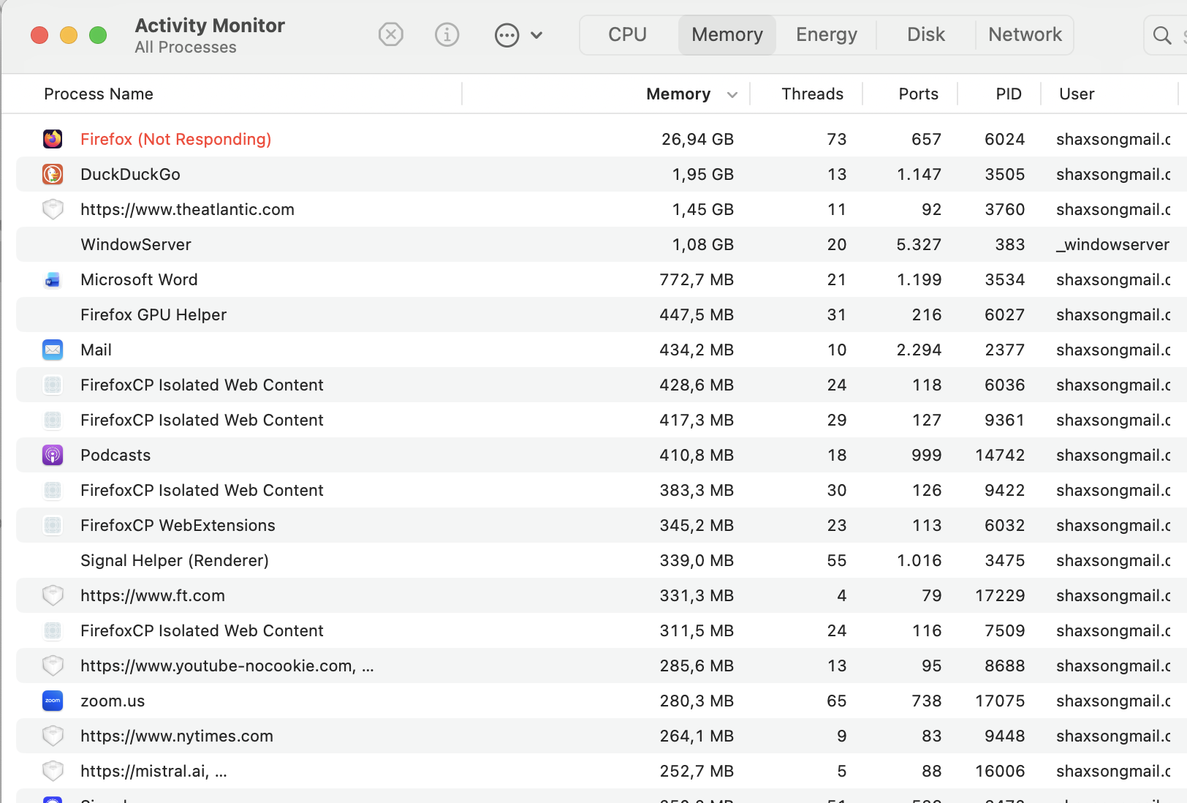Viewport: 1187px width, 803px height.
Task: Open the process info (i) button
Action: coord(447,34)
